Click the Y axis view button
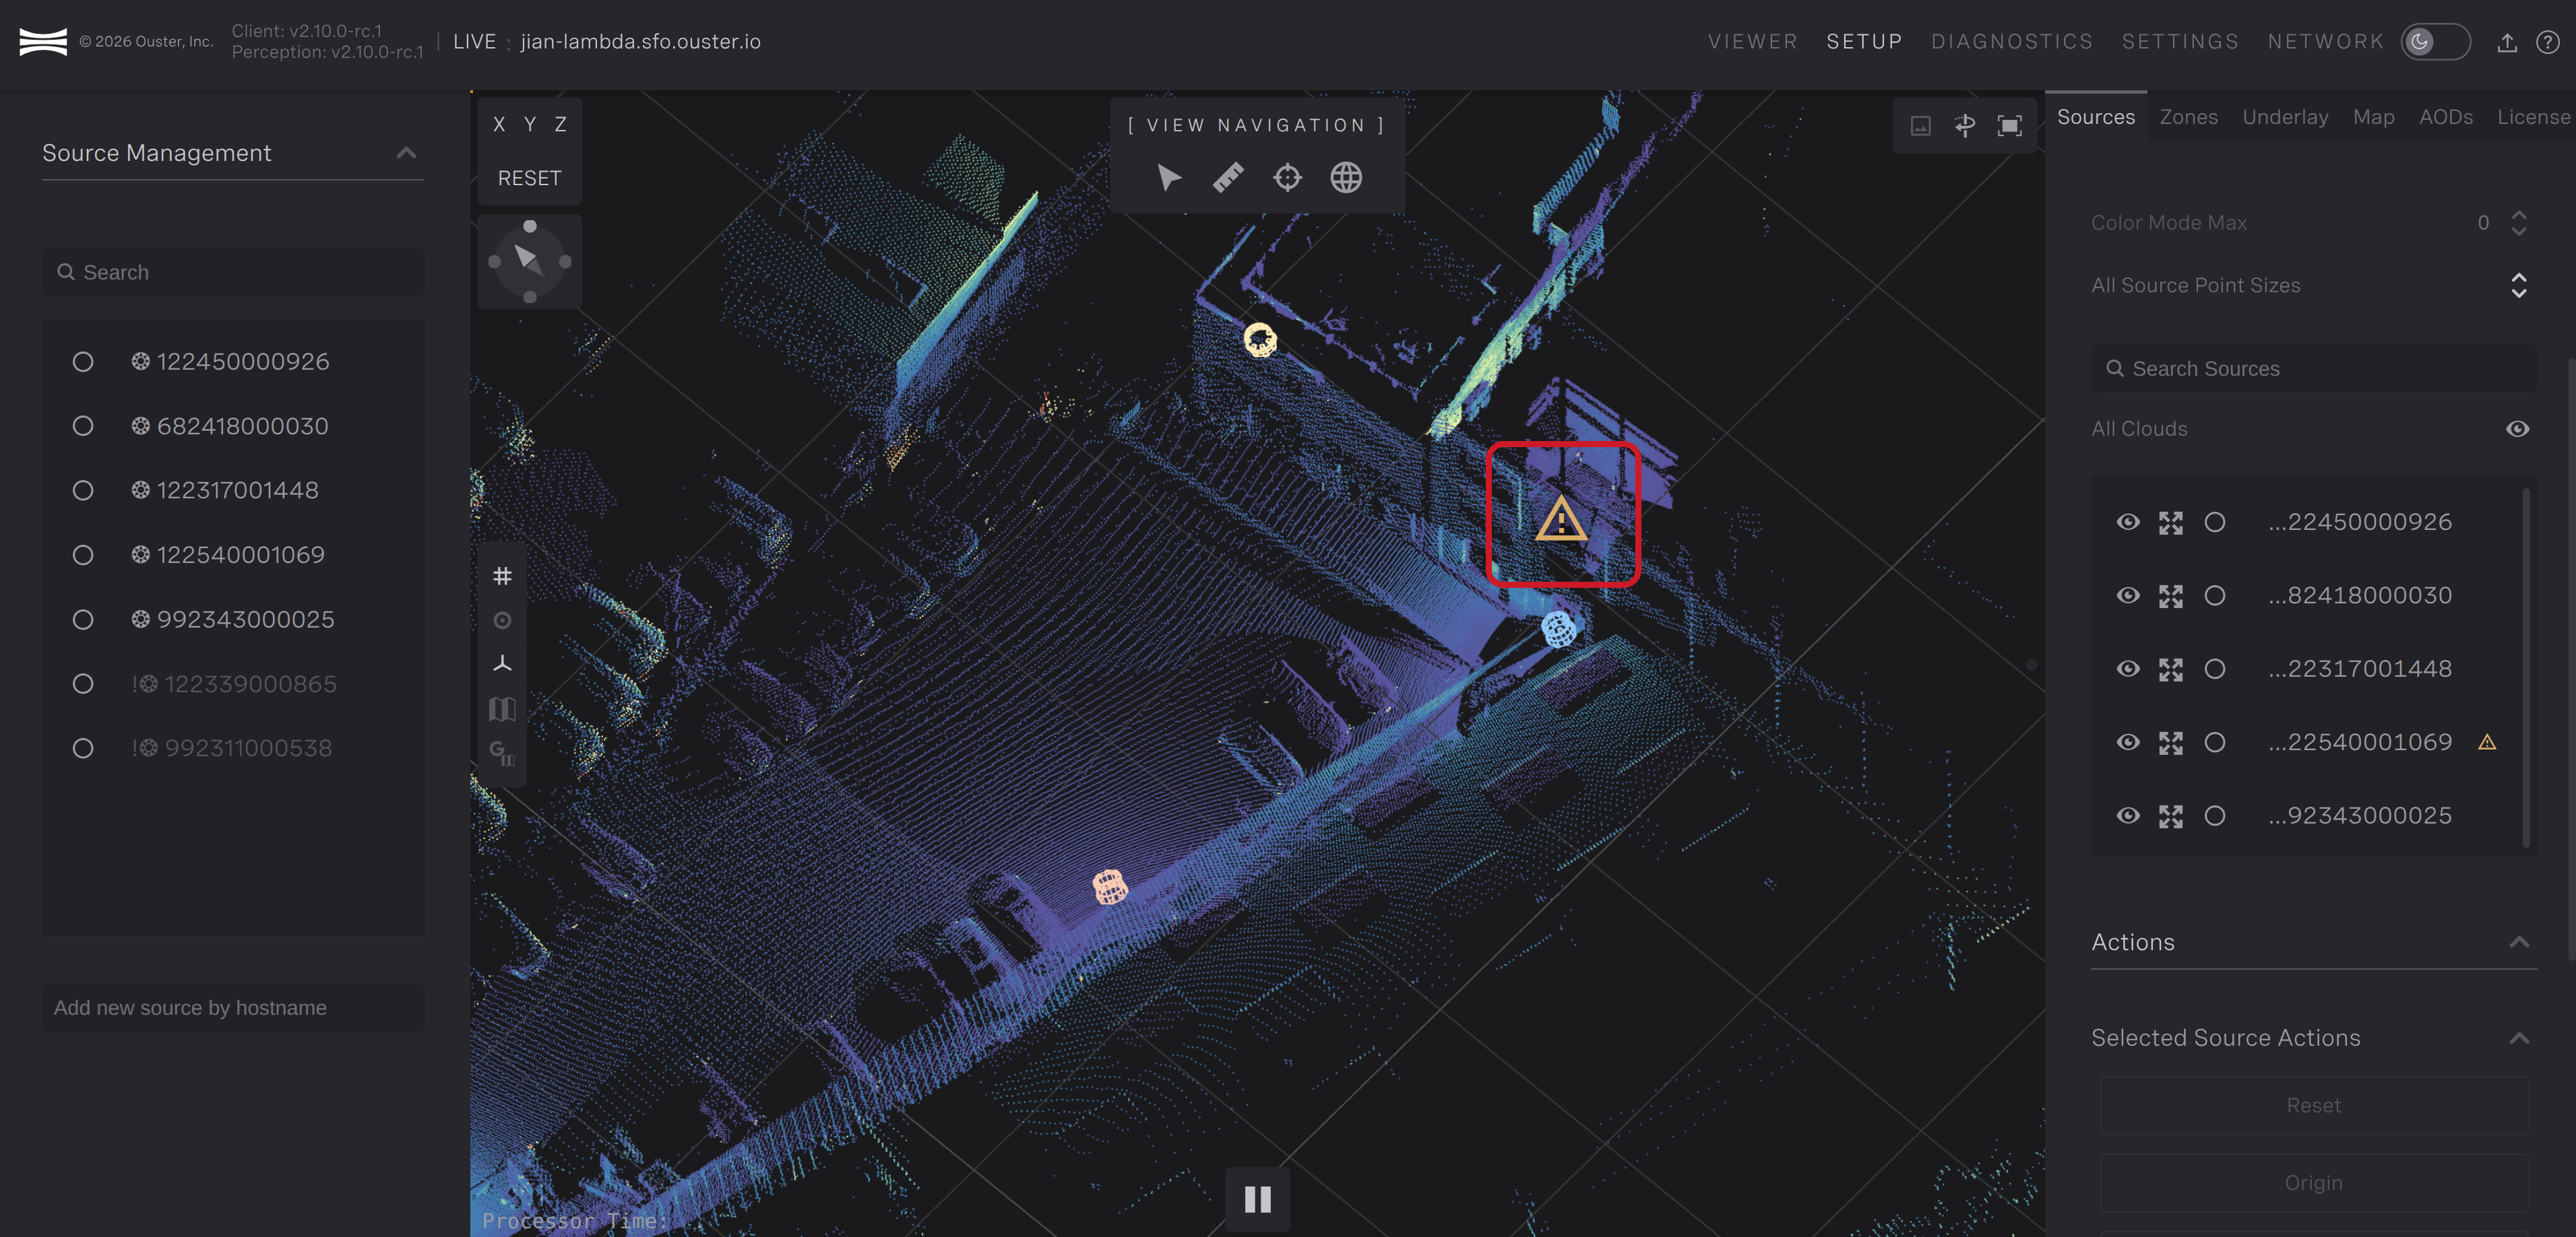 coord(530,125)
